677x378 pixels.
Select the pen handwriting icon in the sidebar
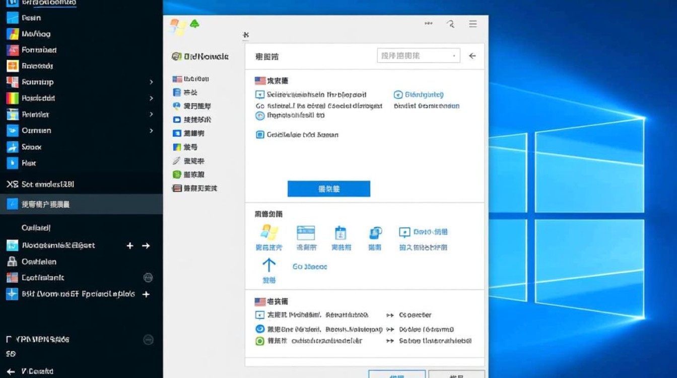[177, 161]
